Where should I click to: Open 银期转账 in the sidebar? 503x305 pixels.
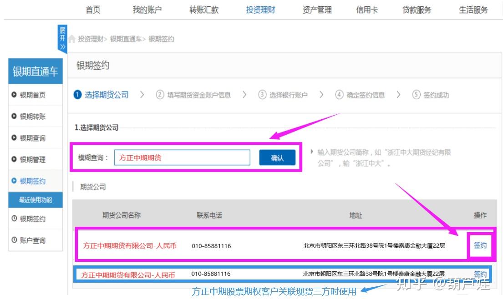[33, 117]
